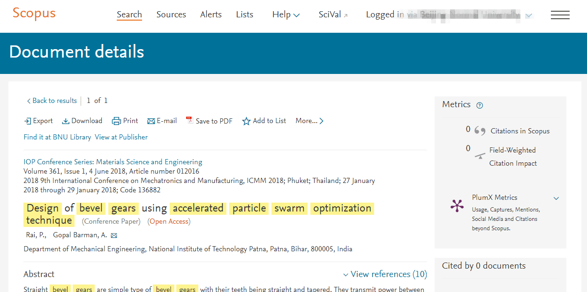The height and width of the screenshot is (292, 587).
Task: Expand the More... options menu
Action: (309, 121)
